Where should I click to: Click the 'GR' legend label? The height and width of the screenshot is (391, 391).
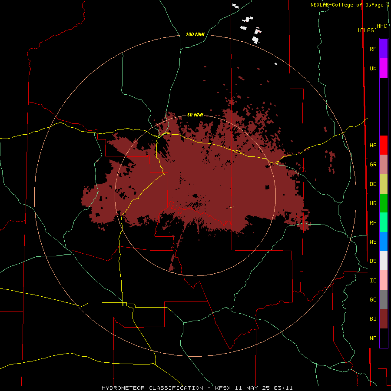pos(373,165)
